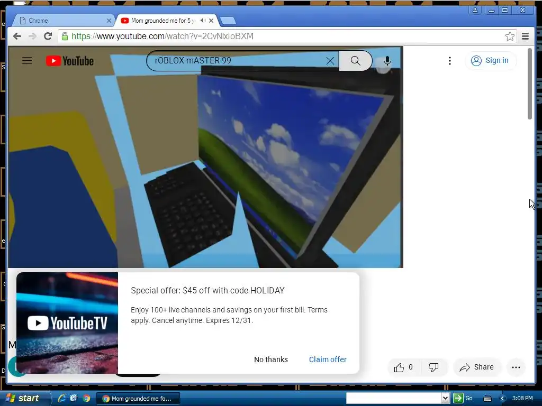Click the Chrome user profile button
The height and width of the screenshot is (406, 542).
pyautogui.click(x=475, y=10)
